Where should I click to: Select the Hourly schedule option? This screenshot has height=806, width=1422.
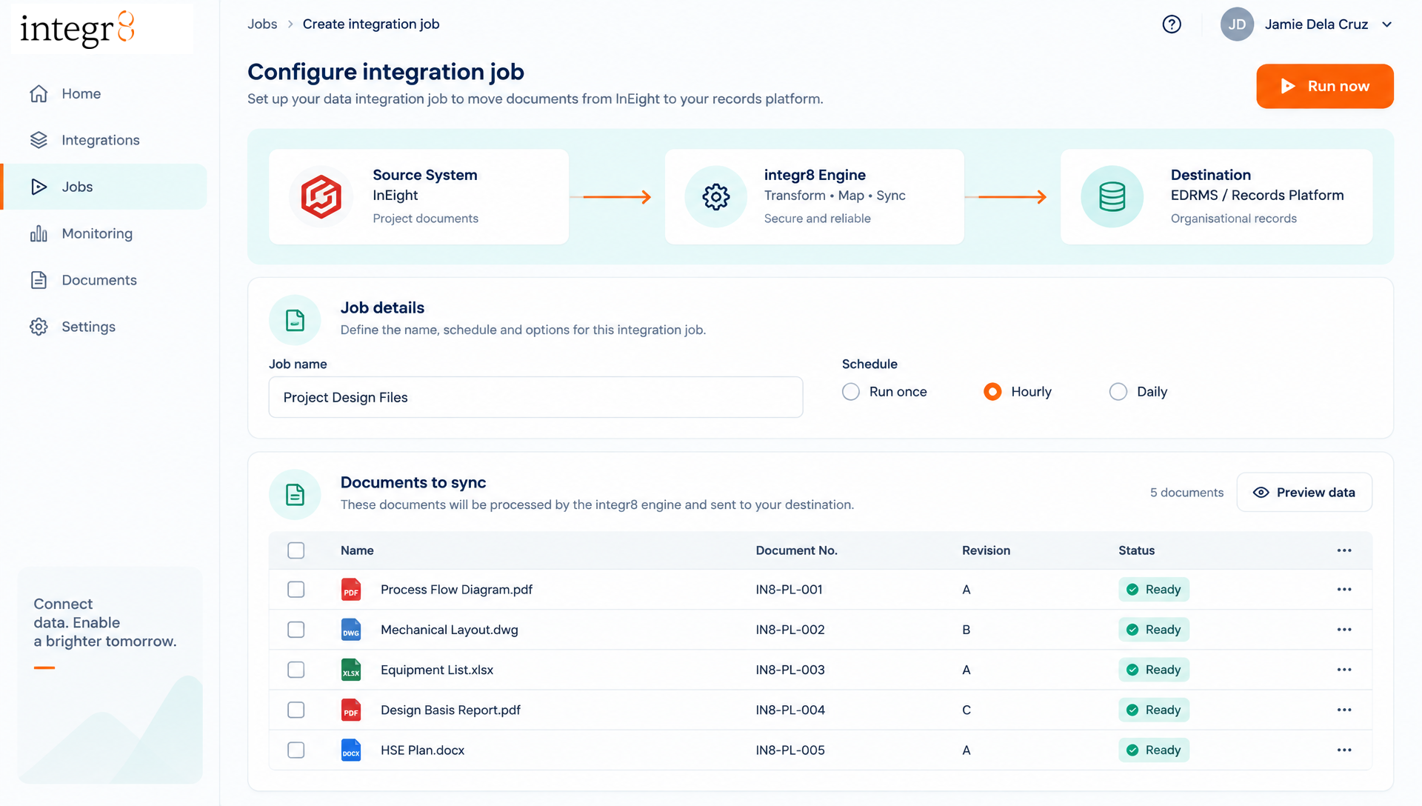coord(992,392)
